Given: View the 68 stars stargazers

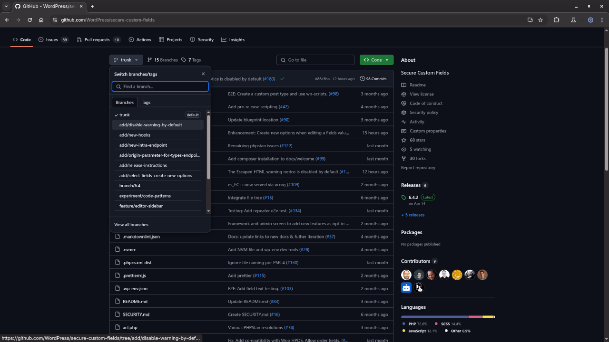Looking at the screenshot, I should pos(413,140).
